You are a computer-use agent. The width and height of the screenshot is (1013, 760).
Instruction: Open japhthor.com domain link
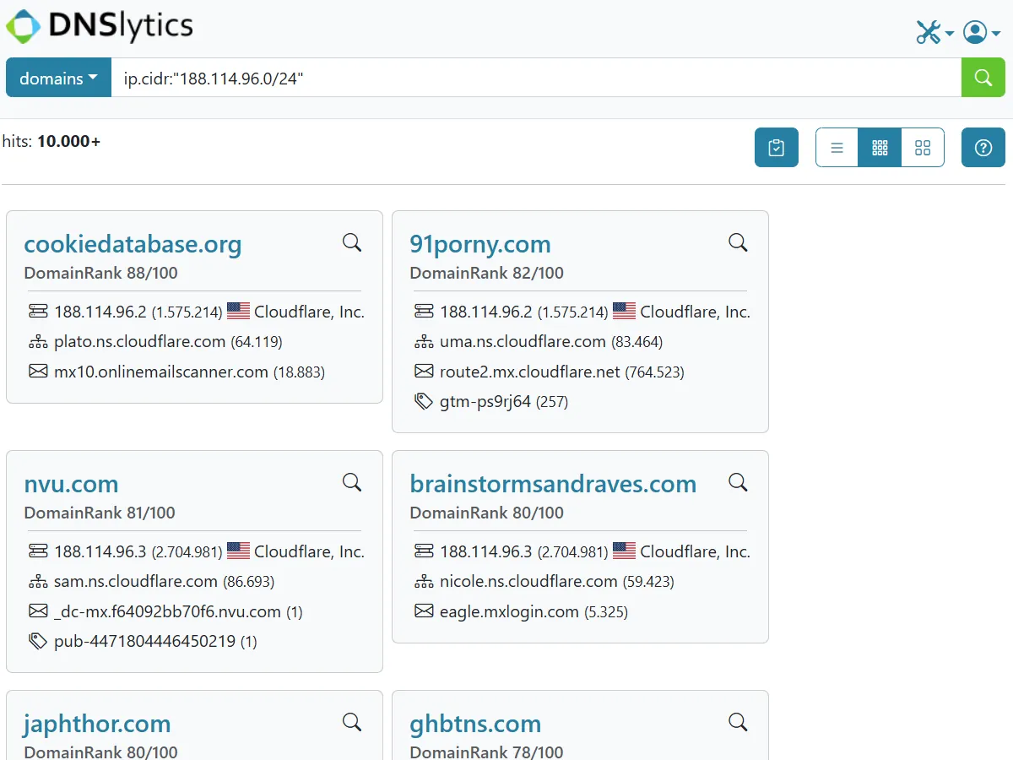click(97, 724)
